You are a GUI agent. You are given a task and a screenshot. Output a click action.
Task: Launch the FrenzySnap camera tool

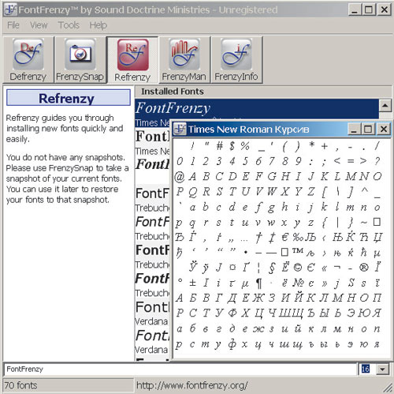pyautogui.click(x=80, y=60)
